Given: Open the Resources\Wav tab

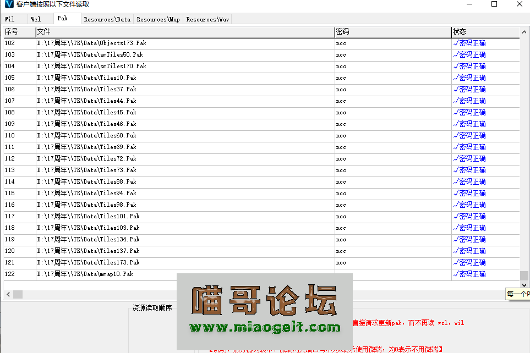Looking at the screenshot, I should pos(207,18).
